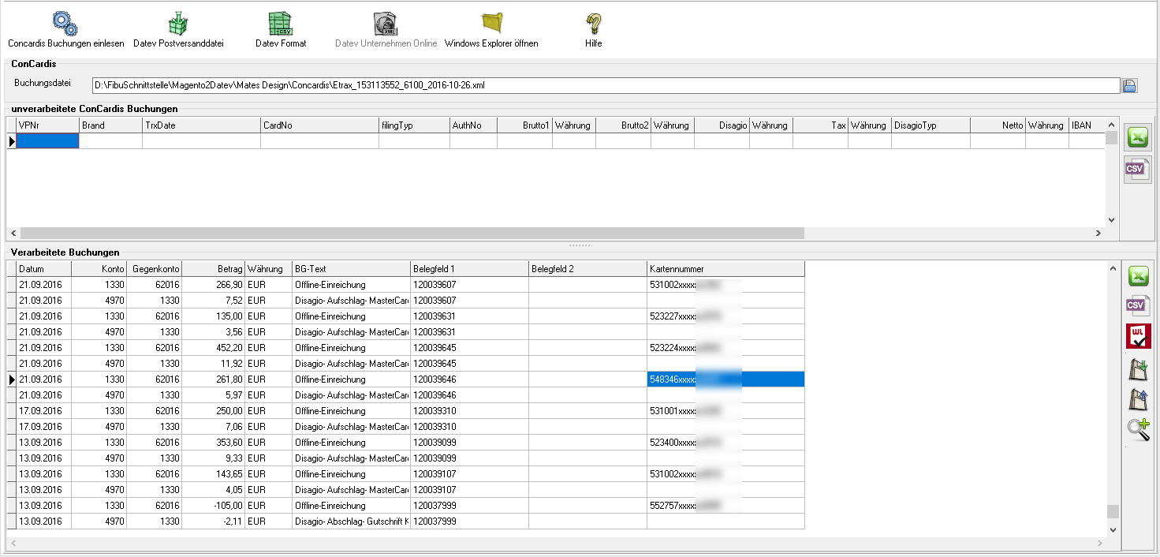The height and width of the screenshot is (557, 1160).
Task: Click inside the Buchungsdatei path field
Action: tap(605, 85)
